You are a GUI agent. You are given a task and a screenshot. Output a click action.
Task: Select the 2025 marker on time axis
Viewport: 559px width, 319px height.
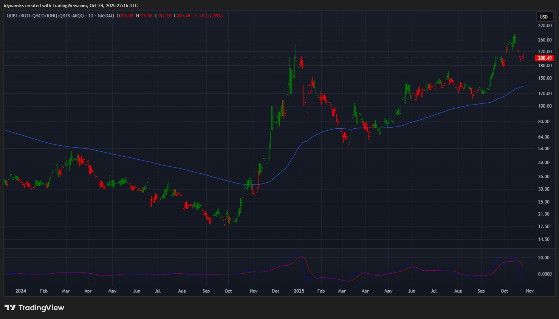coord(299,291)
